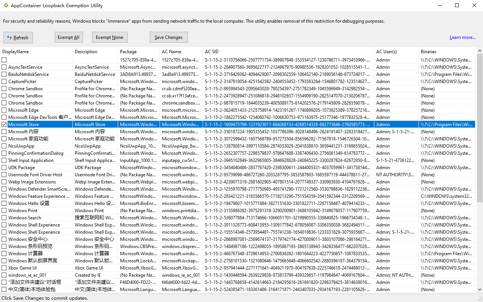Open the Learn more link

(463, 37)
